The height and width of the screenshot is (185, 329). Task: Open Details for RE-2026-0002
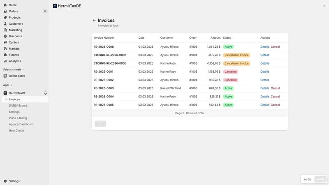click(x=264, y=80)
